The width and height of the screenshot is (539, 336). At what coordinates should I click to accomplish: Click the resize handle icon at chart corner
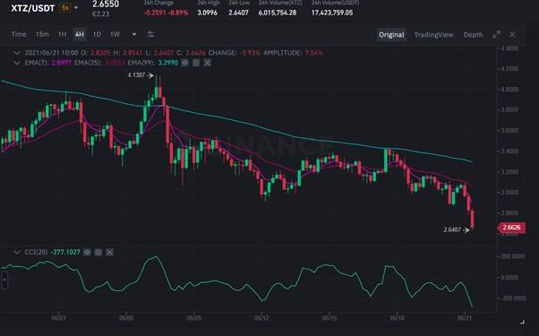point(522,323)
